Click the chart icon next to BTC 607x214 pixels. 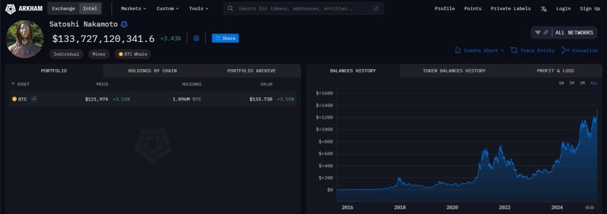click(34, 99)
